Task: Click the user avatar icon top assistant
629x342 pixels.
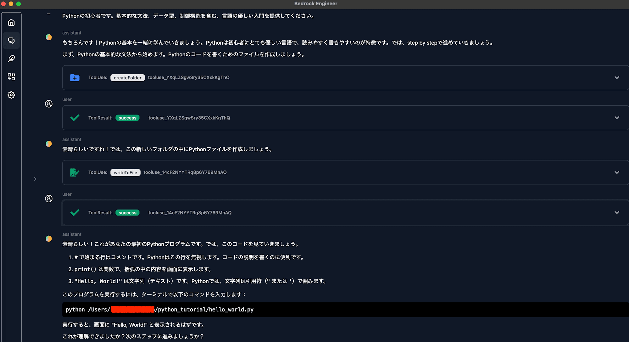Action: tap(49, 37)
